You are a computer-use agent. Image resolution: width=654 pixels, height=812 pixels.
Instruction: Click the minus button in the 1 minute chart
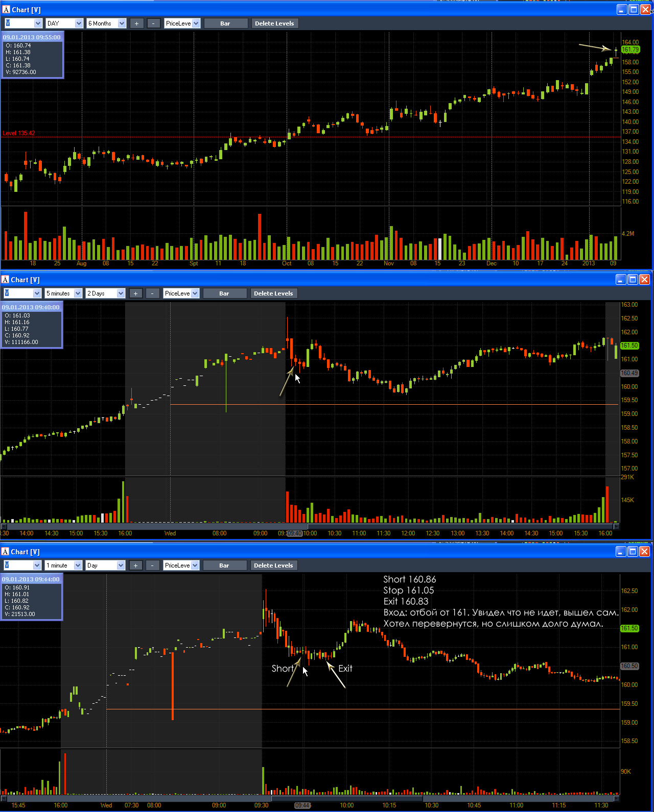point(153,565)
